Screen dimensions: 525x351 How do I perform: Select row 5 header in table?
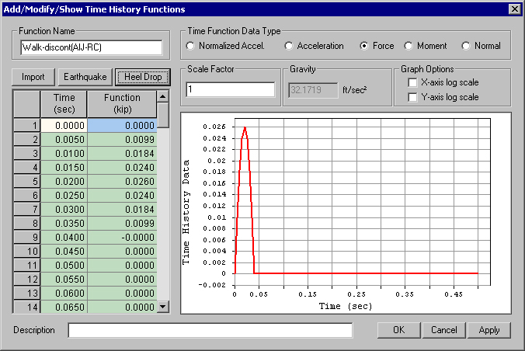26,182
